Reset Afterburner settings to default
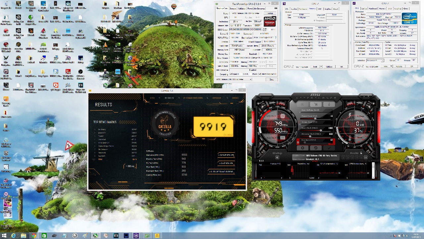Viewport: 424px width, 239px height. click(x=316, y=148)
